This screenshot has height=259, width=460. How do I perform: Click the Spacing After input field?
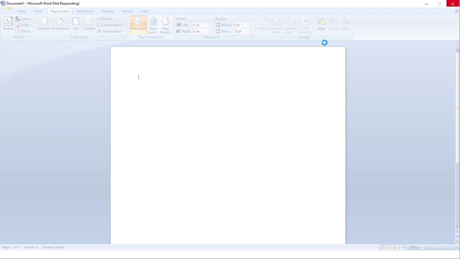click(241, 31)
